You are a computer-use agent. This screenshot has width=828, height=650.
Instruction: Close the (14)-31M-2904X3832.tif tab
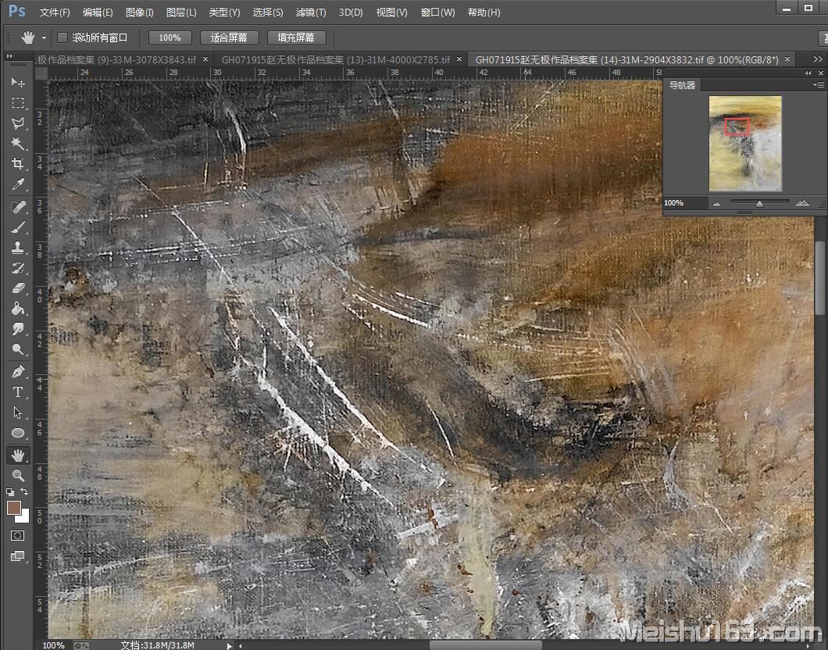pyautogui.click(x=787, y=59)
